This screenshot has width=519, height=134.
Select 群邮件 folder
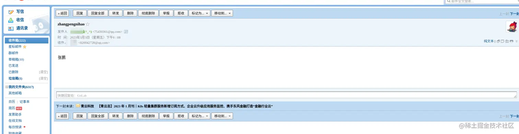click(13, 53)
